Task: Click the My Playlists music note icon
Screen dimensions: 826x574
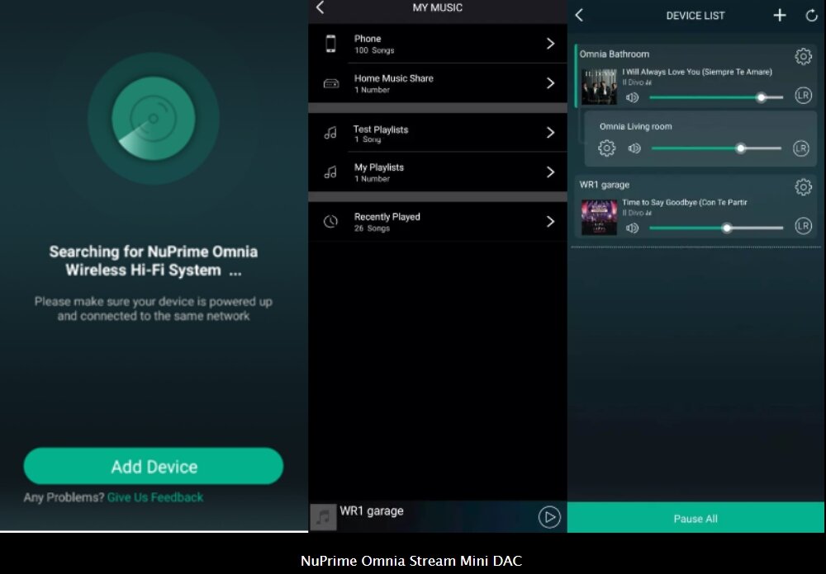Action: click(x=330, y=172)
